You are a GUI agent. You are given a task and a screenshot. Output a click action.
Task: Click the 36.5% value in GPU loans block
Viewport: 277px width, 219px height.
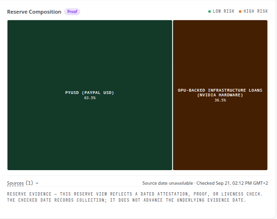pyautogui.click(x=220, y=100)
